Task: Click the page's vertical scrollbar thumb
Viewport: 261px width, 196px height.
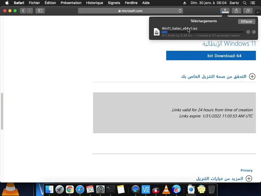Action: coord(2,111)
